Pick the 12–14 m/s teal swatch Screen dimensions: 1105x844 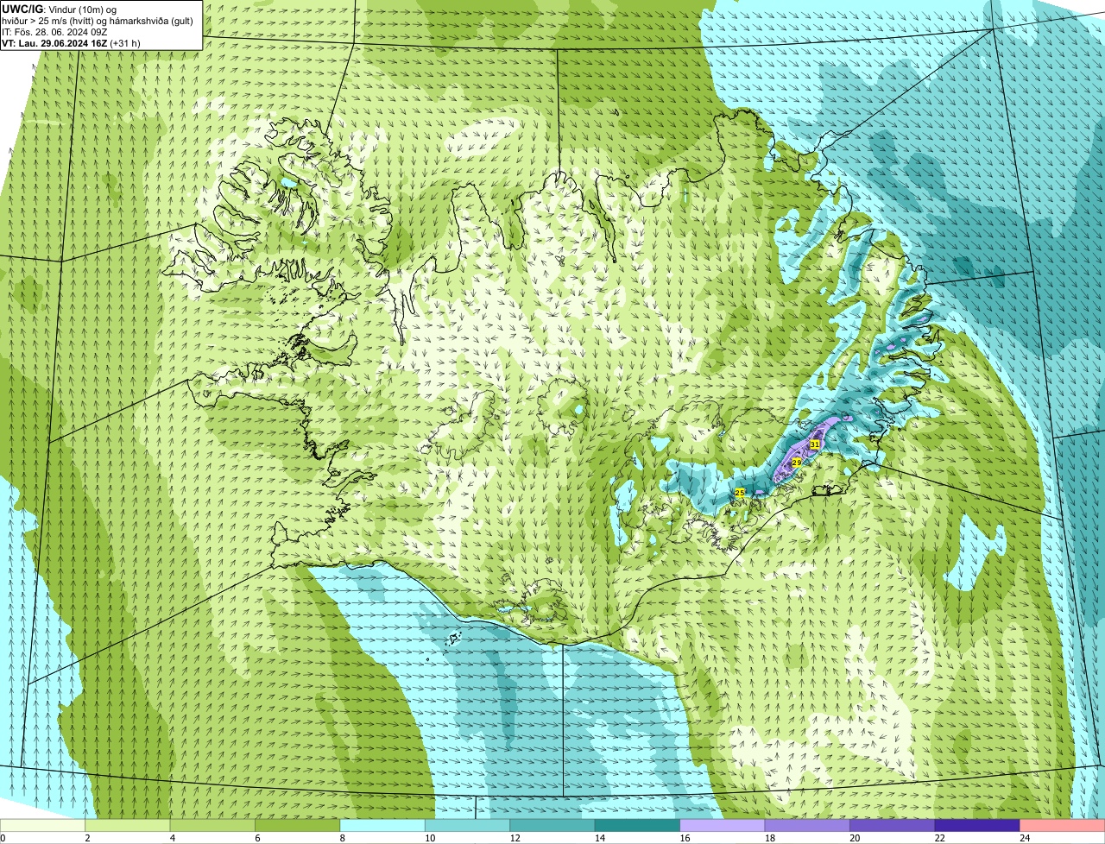[x=552, y=826]
